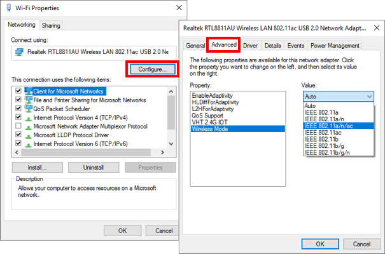Click the horizontal scrollbar thumb in items list
Viewport: 385px width, 254px height.
coord(86,152)
